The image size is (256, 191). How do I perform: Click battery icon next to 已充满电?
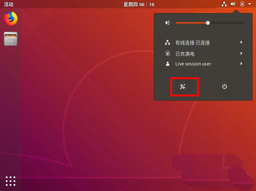(x=167, y=53)
